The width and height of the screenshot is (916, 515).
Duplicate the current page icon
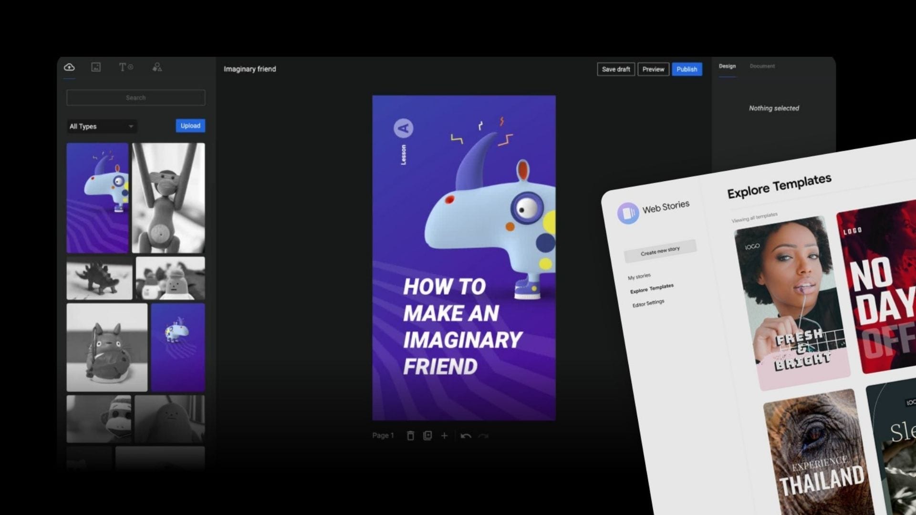(x=427, y=435)
